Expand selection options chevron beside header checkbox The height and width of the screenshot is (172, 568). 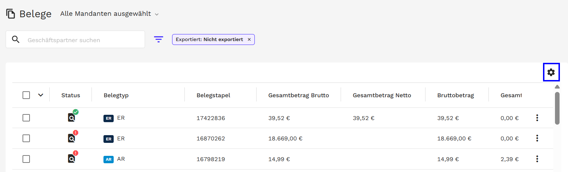coord(41,95)
